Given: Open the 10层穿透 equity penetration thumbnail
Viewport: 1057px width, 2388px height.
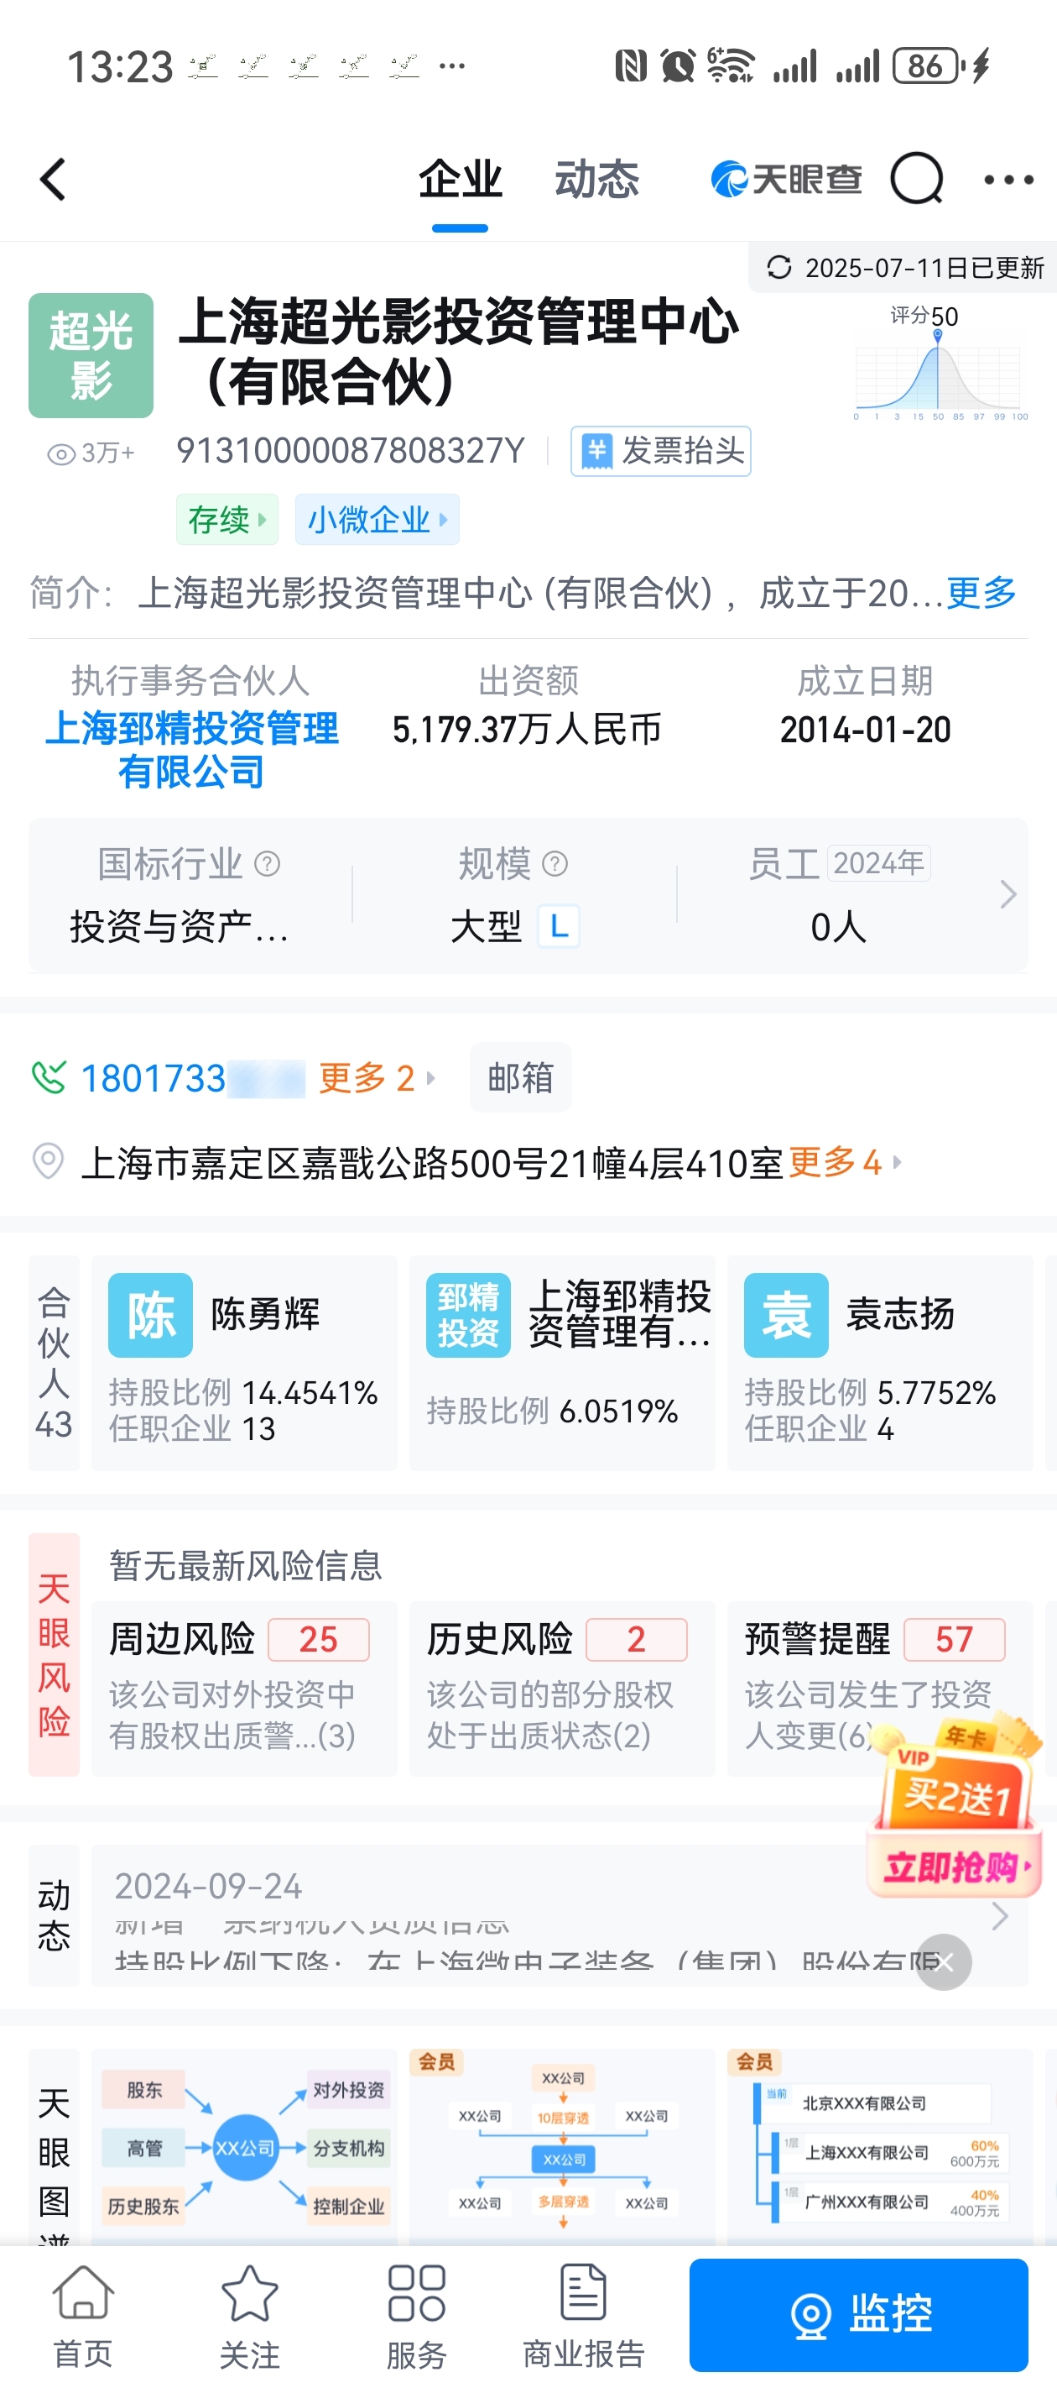Looking at the screenshot, I should point(561,2146).
